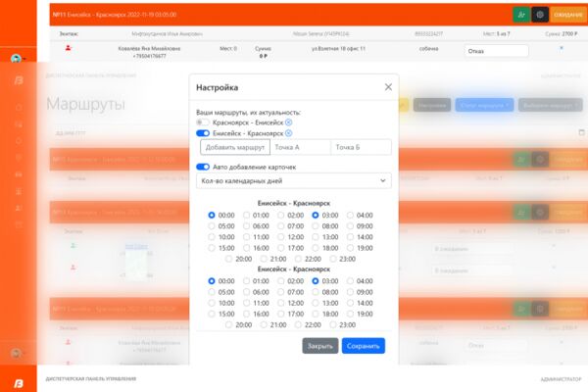The height and width of the screenshot is (392, 588).
Task: Open the gear settings icon in top header
Action: (x=540, y=15)
